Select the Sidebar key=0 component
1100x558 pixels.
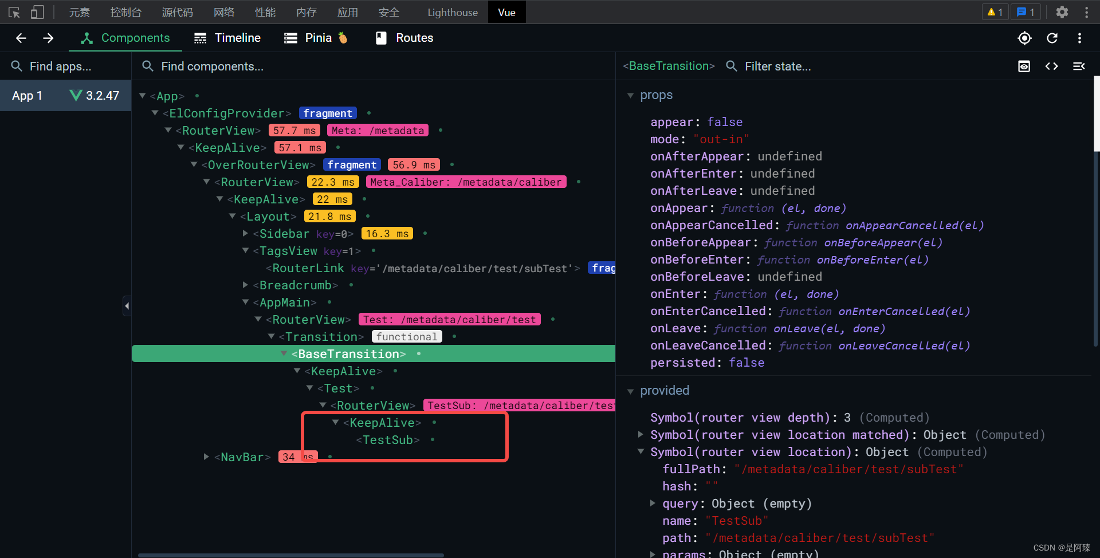tap(304, 233)
